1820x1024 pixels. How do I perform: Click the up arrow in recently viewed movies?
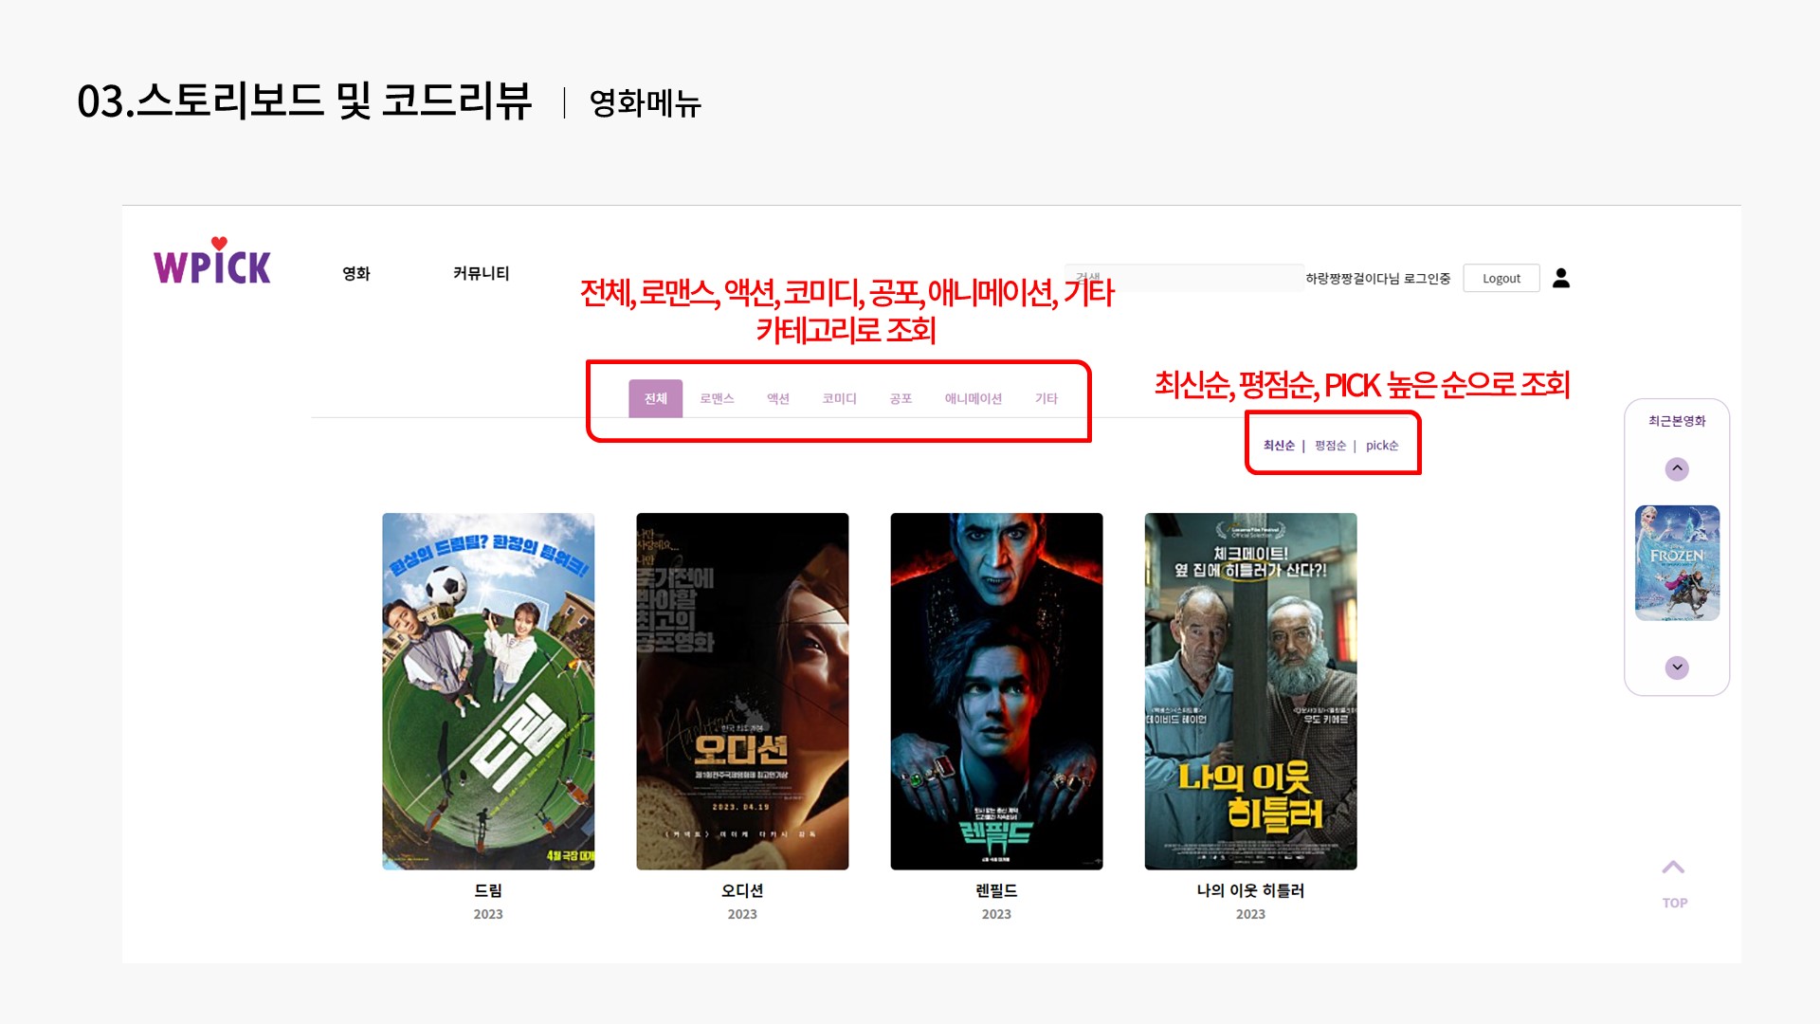(1677, 468)
